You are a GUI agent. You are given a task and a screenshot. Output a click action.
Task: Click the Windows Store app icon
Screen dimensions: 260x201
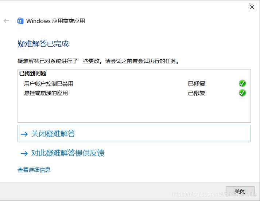[20, 21]
